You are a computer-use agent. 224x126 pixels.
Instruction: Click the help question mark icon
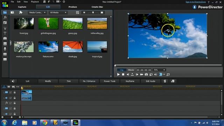(209, 2)
